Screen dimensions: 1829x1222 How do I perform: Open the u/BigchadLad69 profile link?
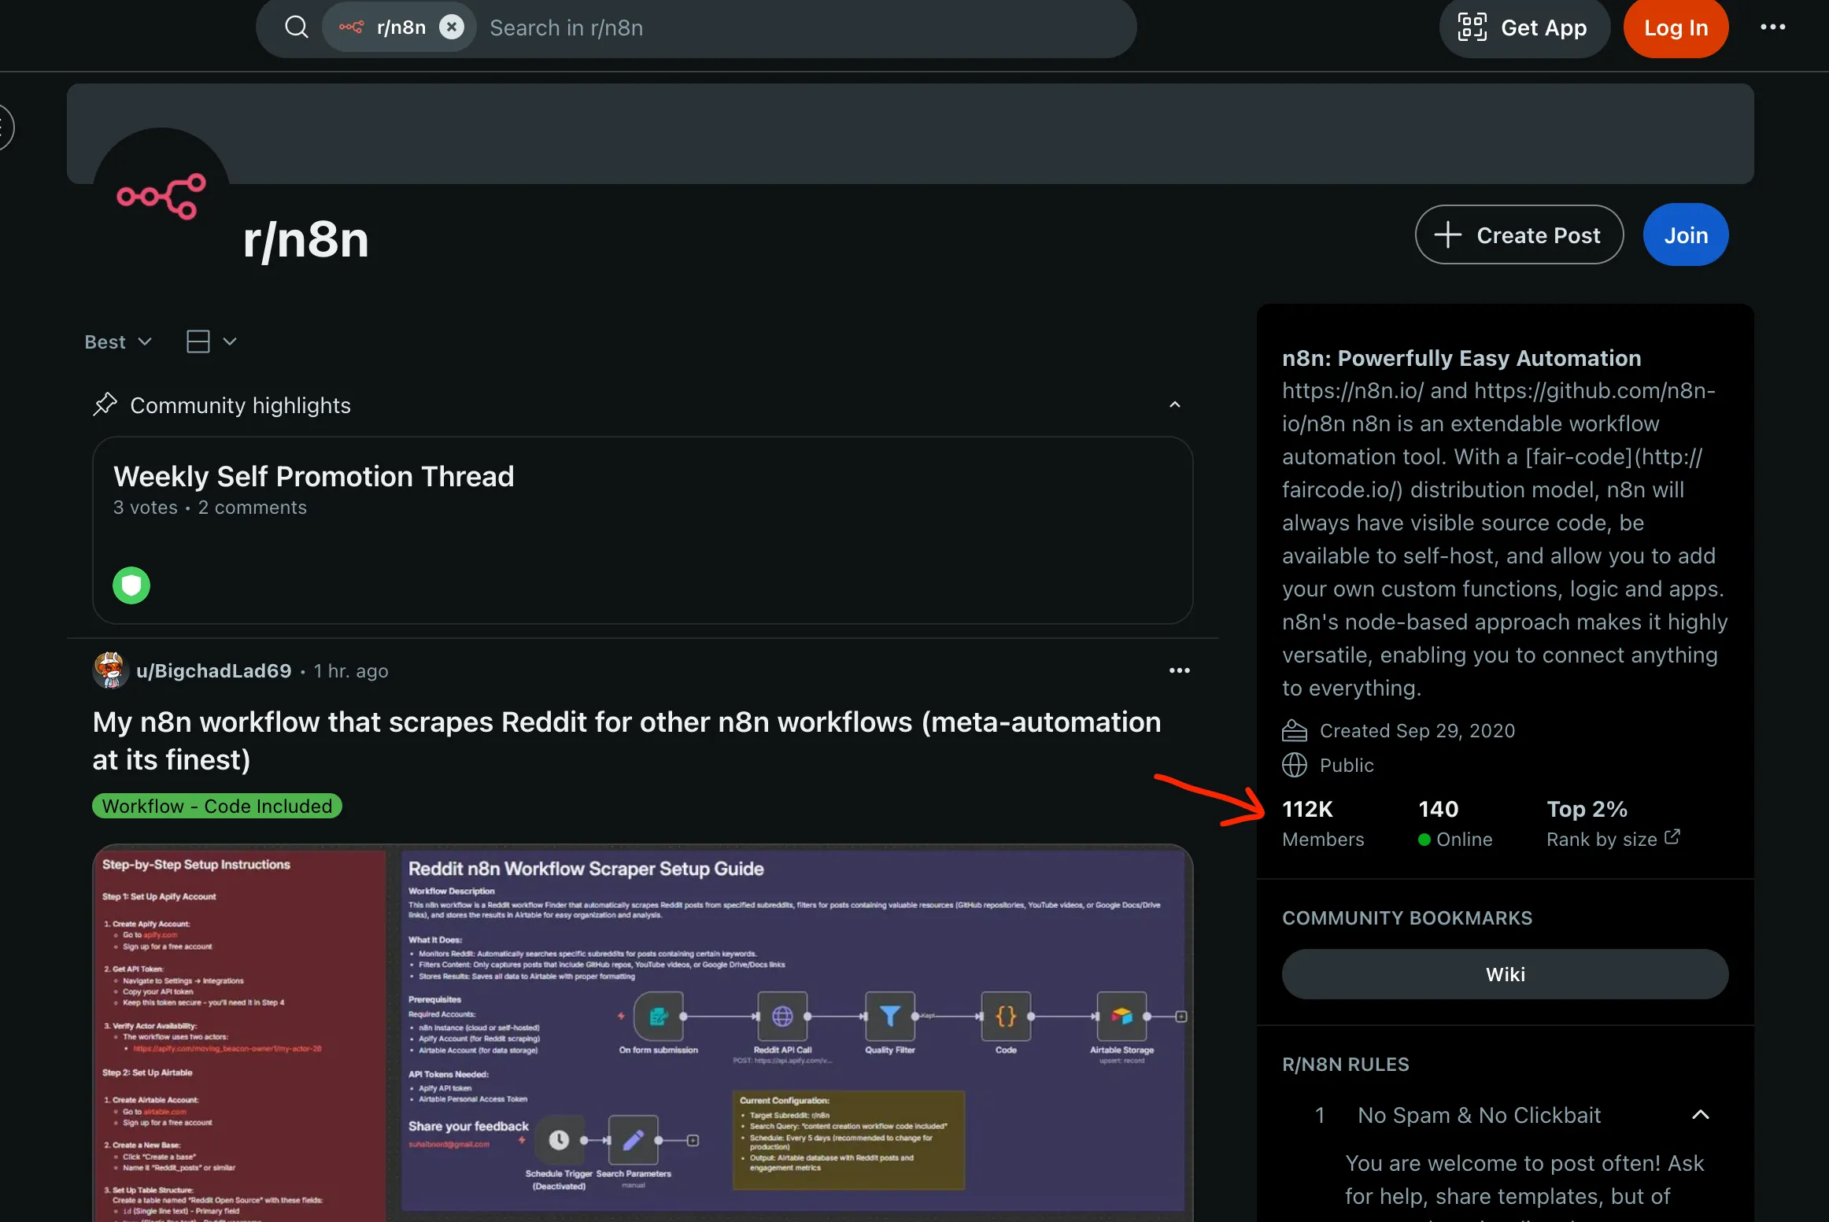coord(214,670)
